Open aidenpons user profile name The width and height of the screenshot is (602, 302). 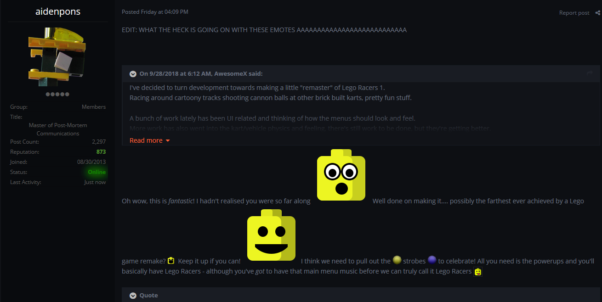58,12
